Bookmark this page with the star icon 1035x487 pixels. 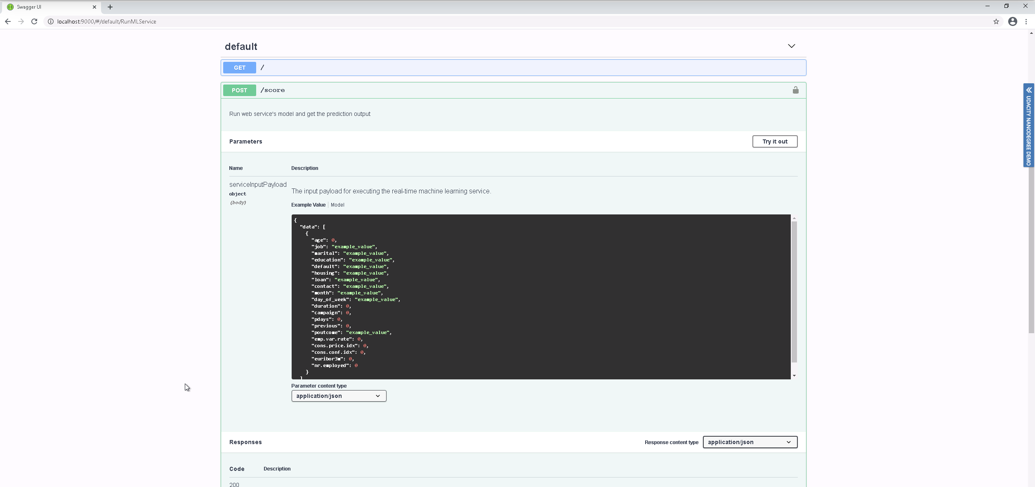(x=996, y=21)
